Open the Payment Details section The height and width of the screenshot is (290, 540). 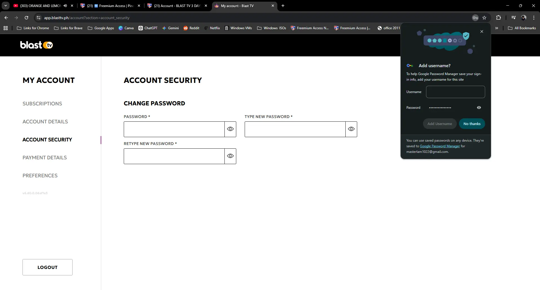(x=44, y=158)
